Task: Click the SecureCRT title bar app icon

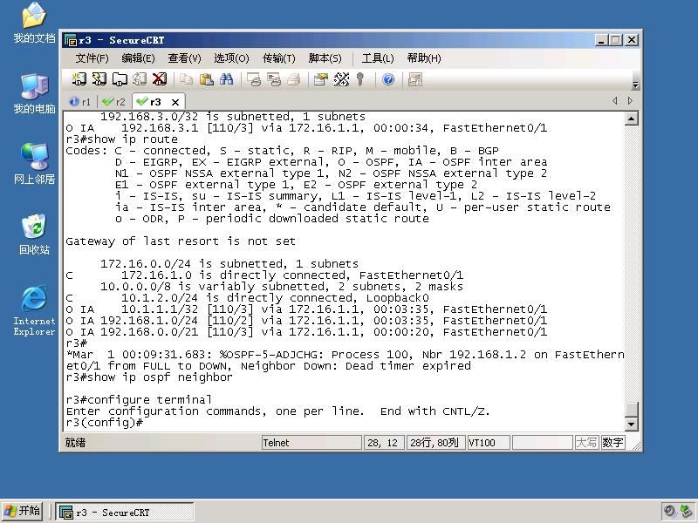Action: click(71, 40)
